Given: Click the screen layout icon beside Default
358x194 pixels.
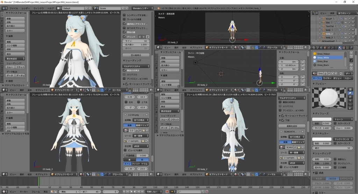Looking at the screenshot, I should click(x=59, y=8).
